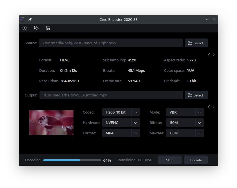Click the 64% progress text

(107, 160)
